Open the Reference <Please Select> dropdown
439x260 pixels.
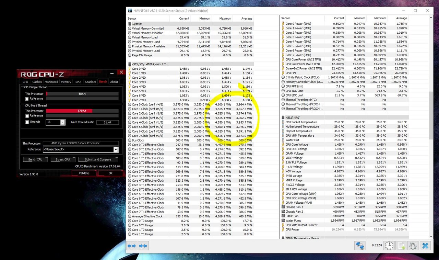tap(116, 149)
